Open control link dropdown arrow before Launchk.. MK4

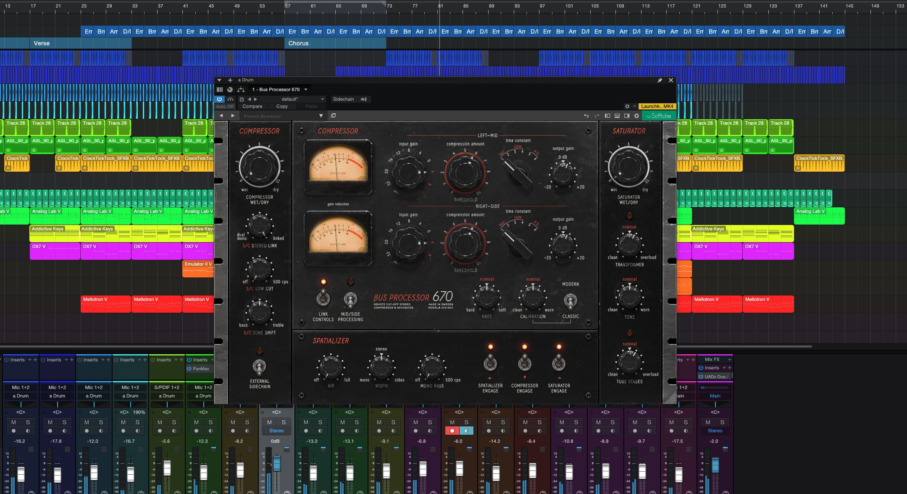click(634, 107)
